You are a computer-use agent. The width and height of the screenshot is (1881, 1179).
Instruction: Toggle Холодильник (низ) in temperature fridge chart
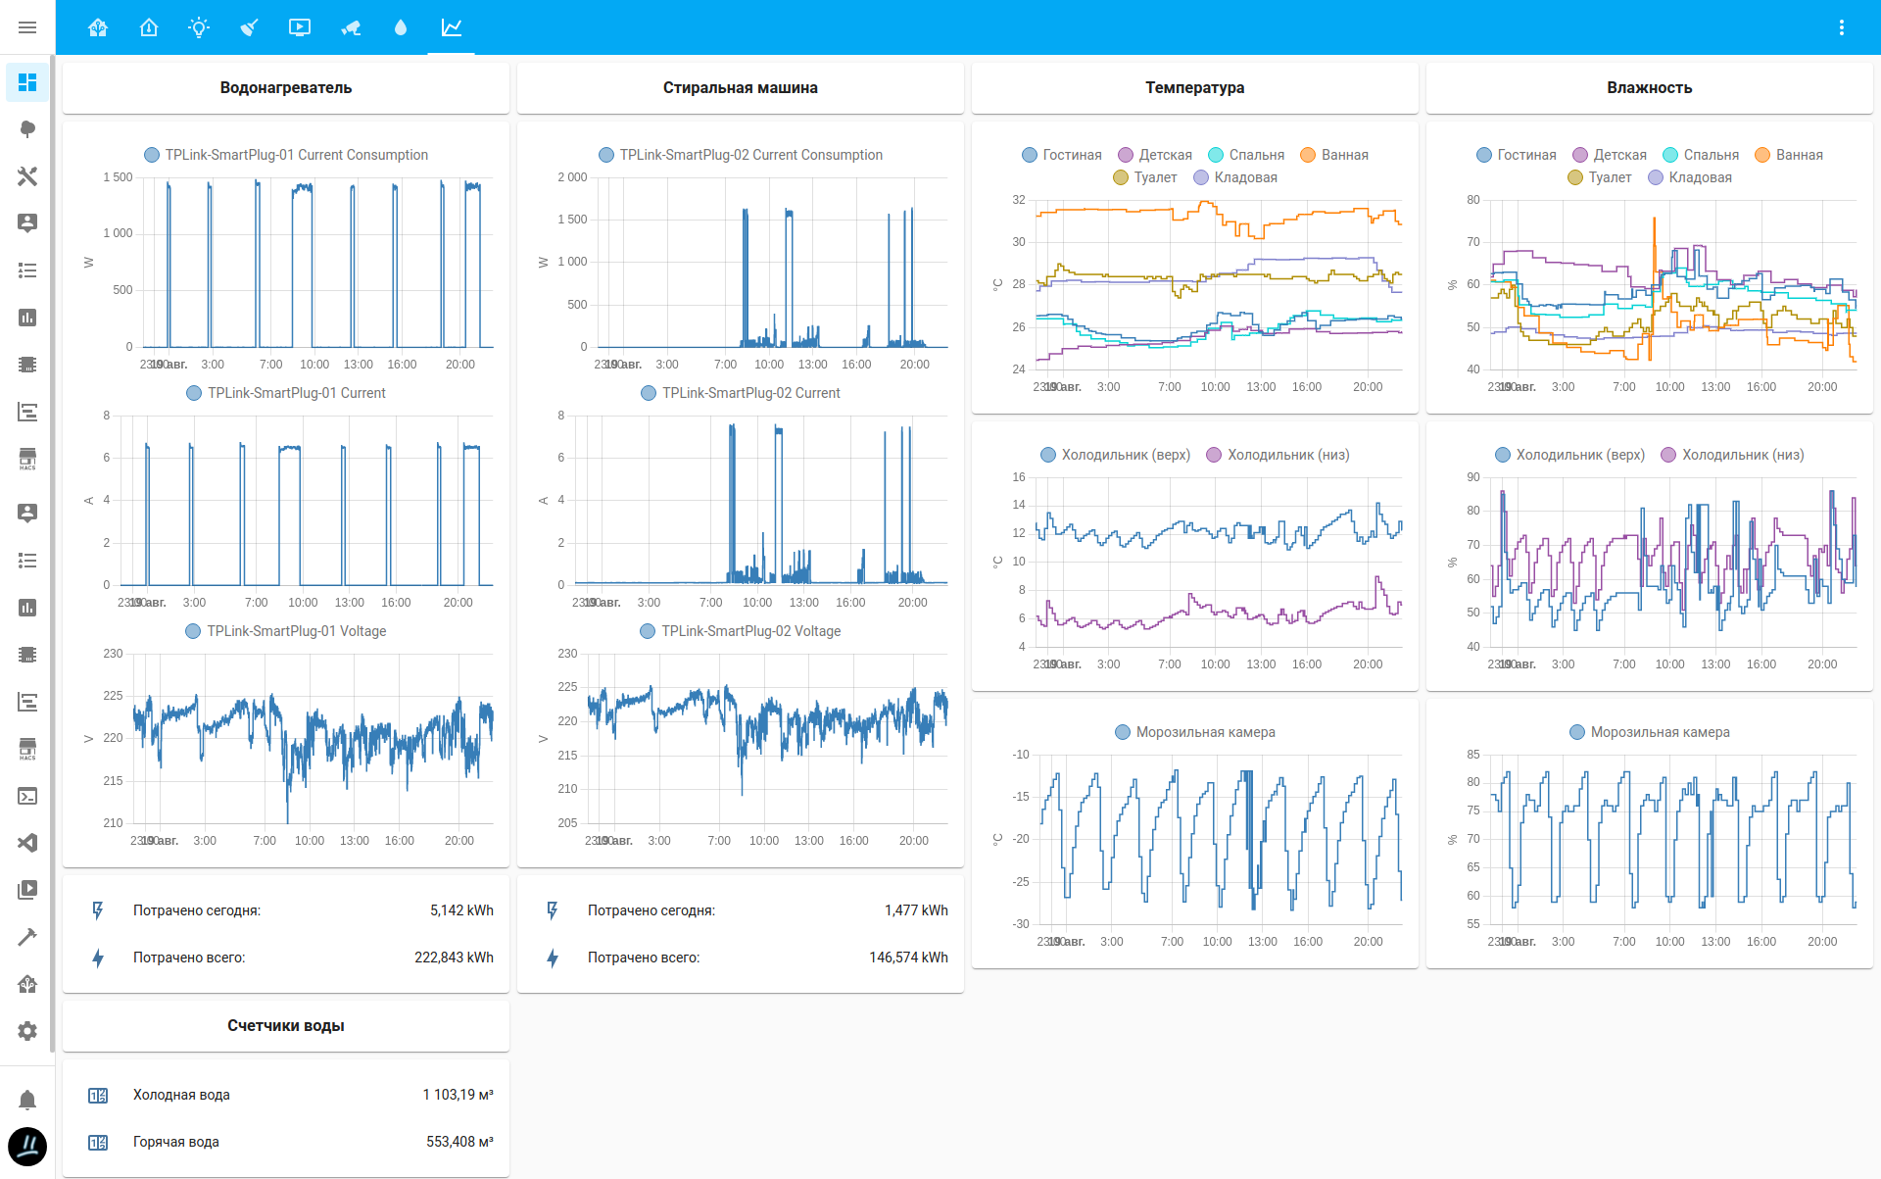1278,455
